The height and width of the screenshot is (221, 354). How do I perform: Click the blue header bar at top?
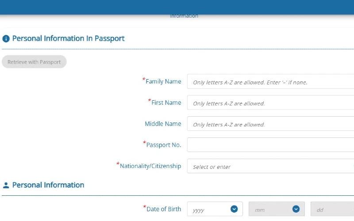click(177, 7)
